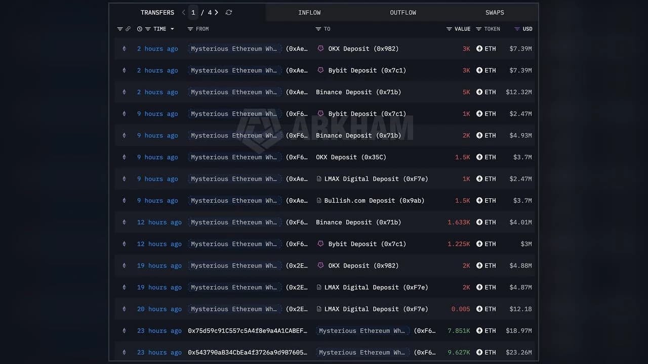The height and width of the screenshot is (364, 648).
Task: Click the Ethereum chain icon in the $12.32M row
Action: tap(124, 92)
